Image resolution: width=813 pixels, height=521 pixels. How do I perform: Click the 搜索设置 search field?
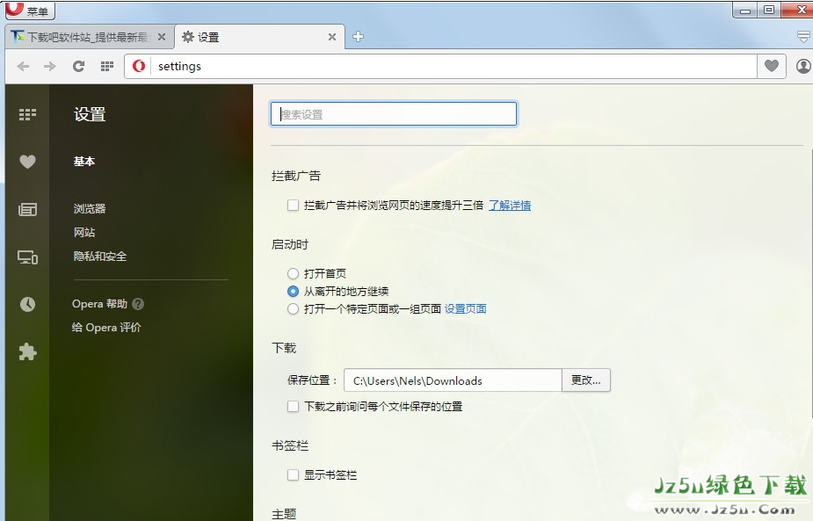pyautogui.click(x=394, y=114)
